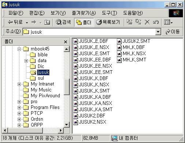The image size is (185, 143).
Task: Open the back history dropdown arrow
Action: pos(27,23)
